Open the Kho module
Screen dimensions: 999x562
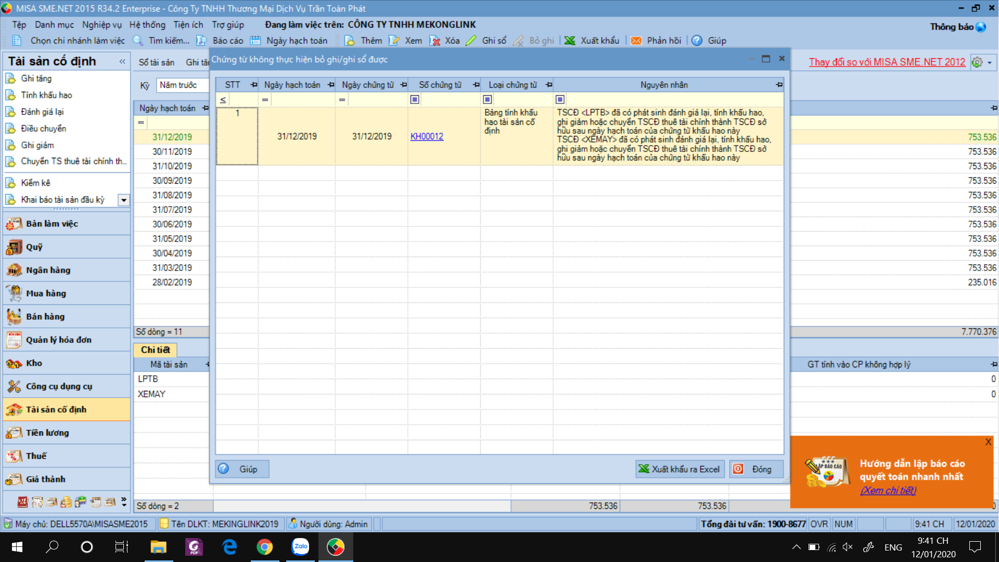[66, 363]
